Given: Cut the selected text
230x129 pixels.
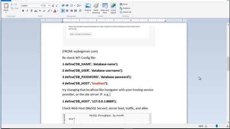Looking at the screenshot, I should 14,4.
